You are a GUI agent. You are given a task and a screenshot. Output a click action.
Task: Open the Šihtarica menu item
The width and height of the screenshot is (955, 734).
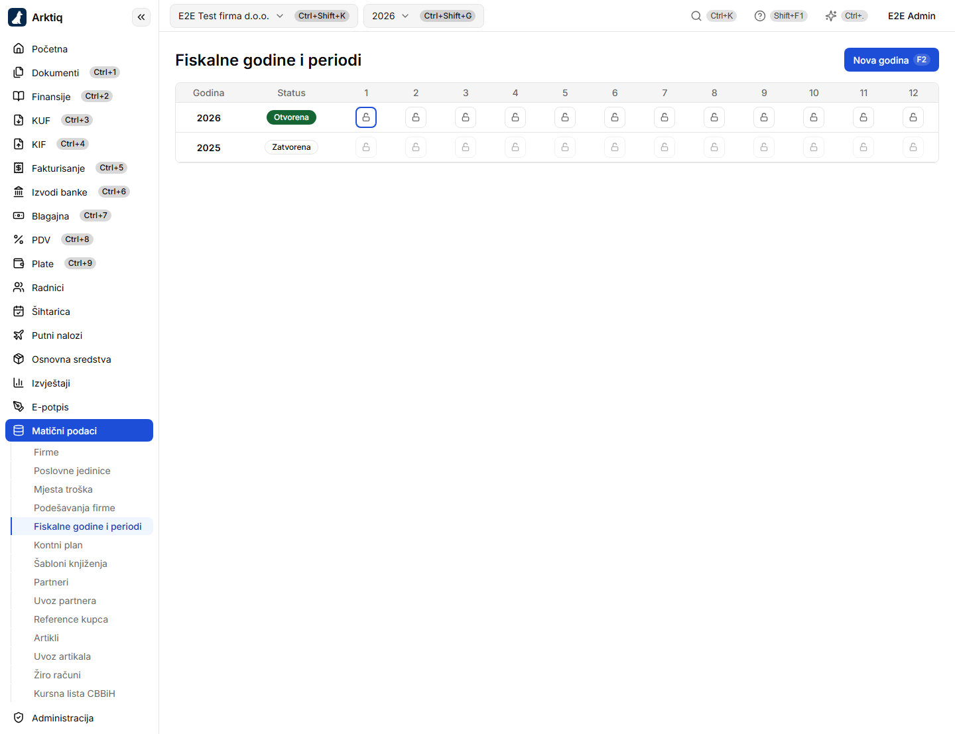pyautogui.click(x=79, y=311)
